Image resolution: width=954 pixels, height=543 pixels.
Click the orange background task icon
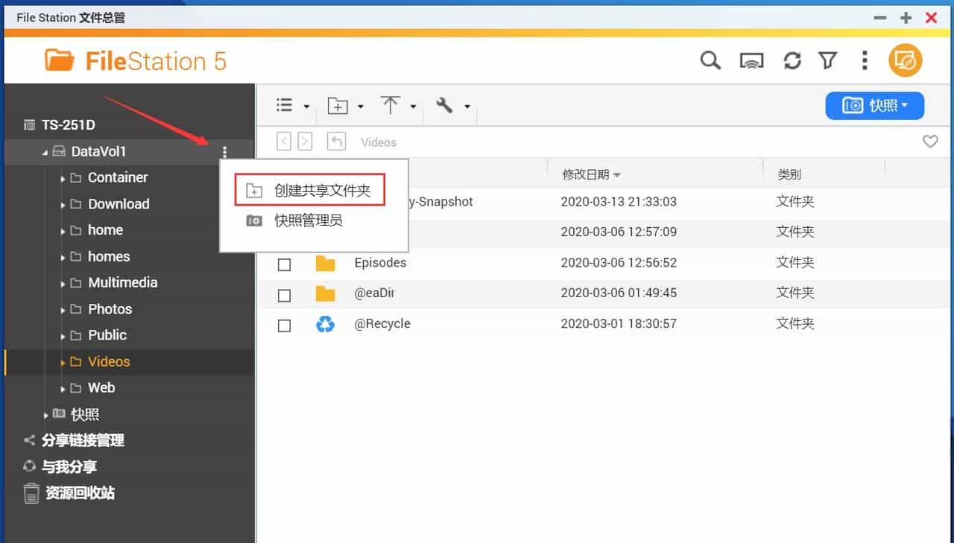tap(906, 60)
